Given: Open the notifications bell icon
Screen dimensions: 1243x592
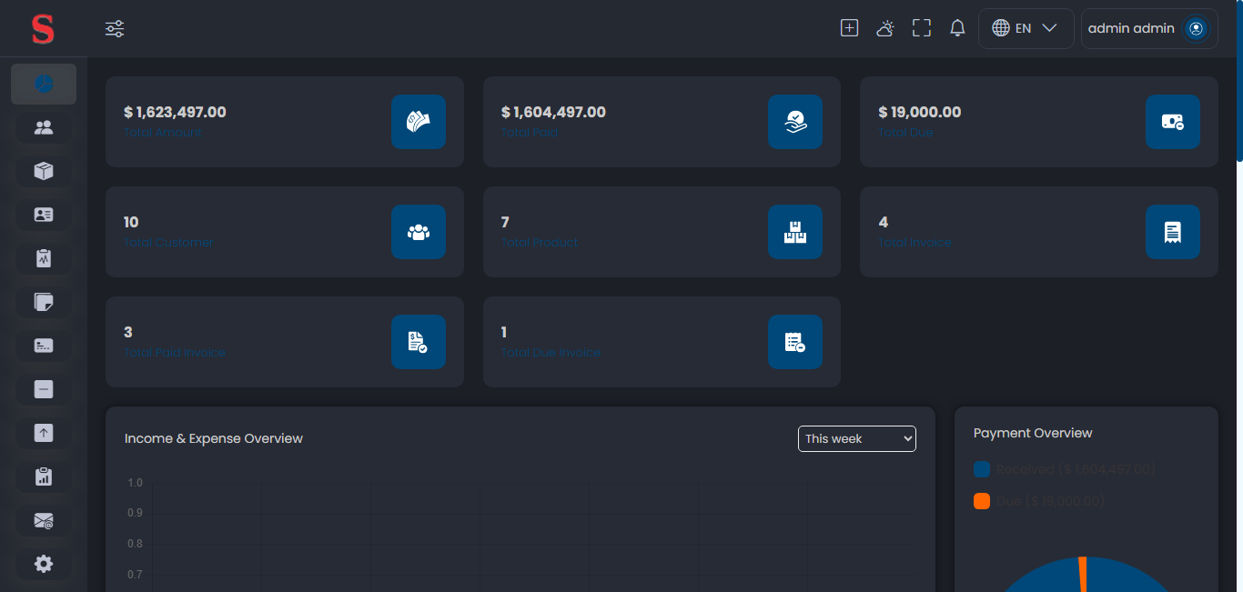Looking at the screenshot, I should click(956, 28).
